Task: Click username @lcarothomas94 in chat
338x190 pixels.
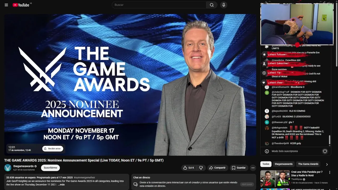Action: tap(280, 87)
